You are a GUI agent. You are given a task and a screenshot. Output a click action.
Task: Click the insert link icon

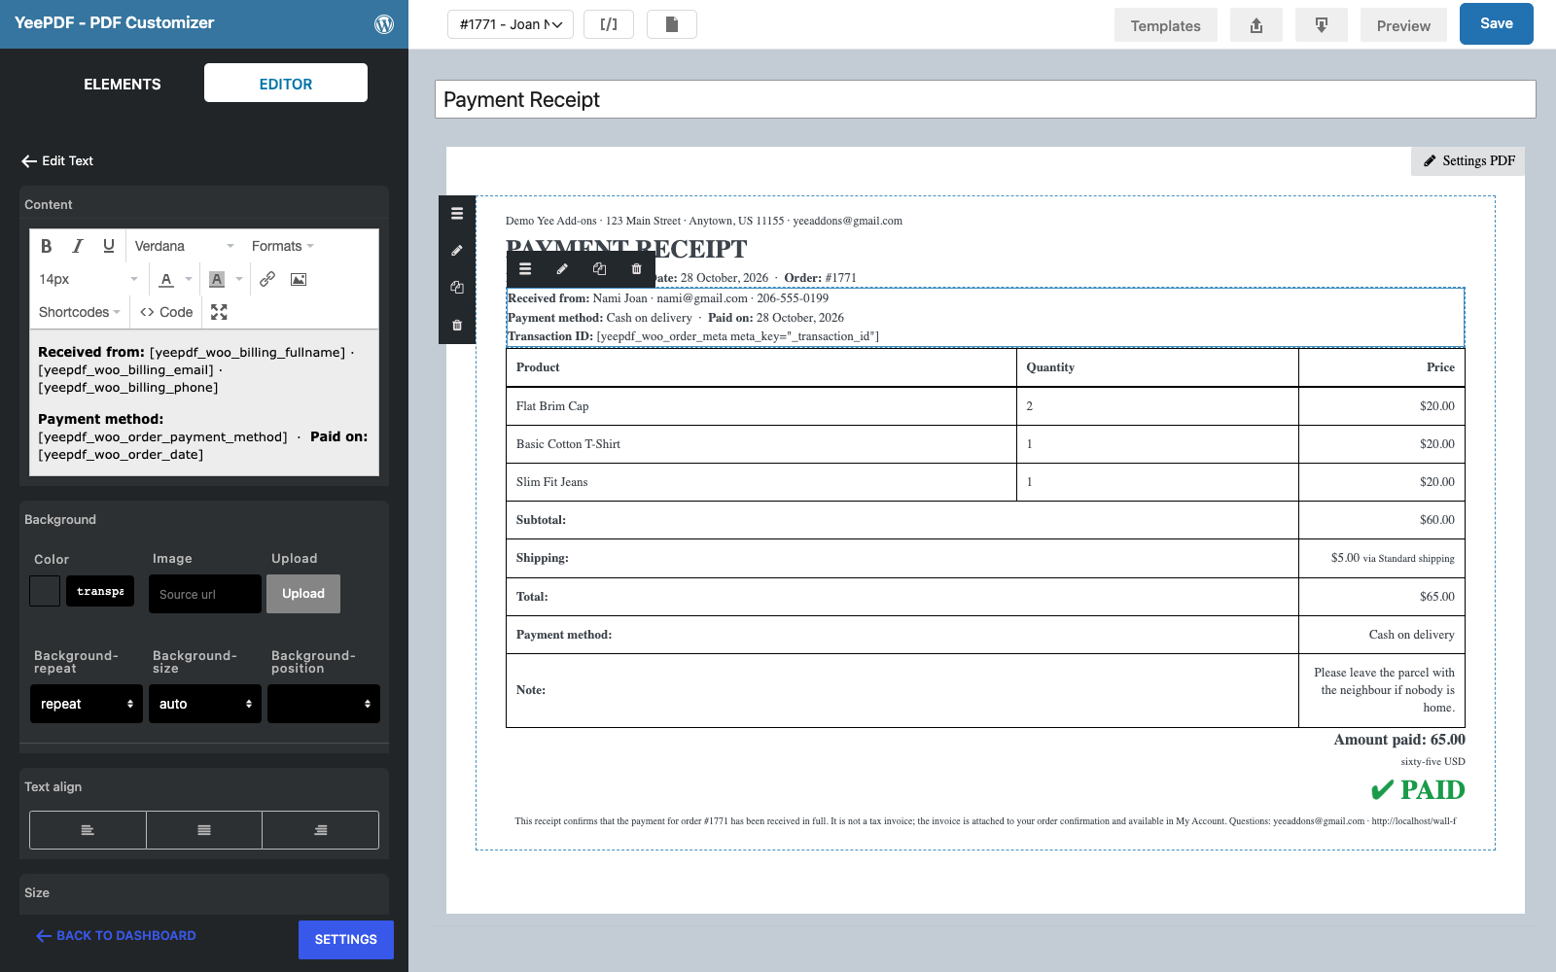click(x=267, y=279)
